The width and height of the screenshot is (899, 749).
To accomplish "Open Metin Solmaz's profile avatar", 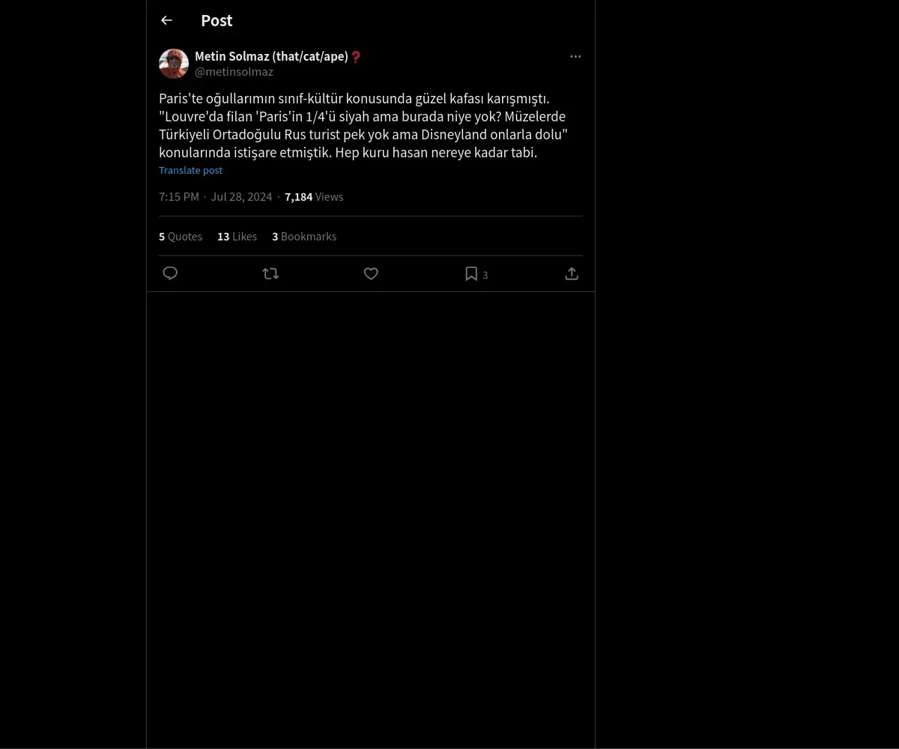I will 174,64.
